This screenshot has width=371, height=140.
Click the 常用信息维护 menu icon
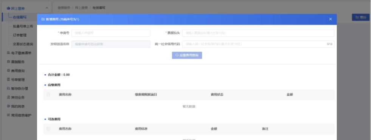coord(8,115)
